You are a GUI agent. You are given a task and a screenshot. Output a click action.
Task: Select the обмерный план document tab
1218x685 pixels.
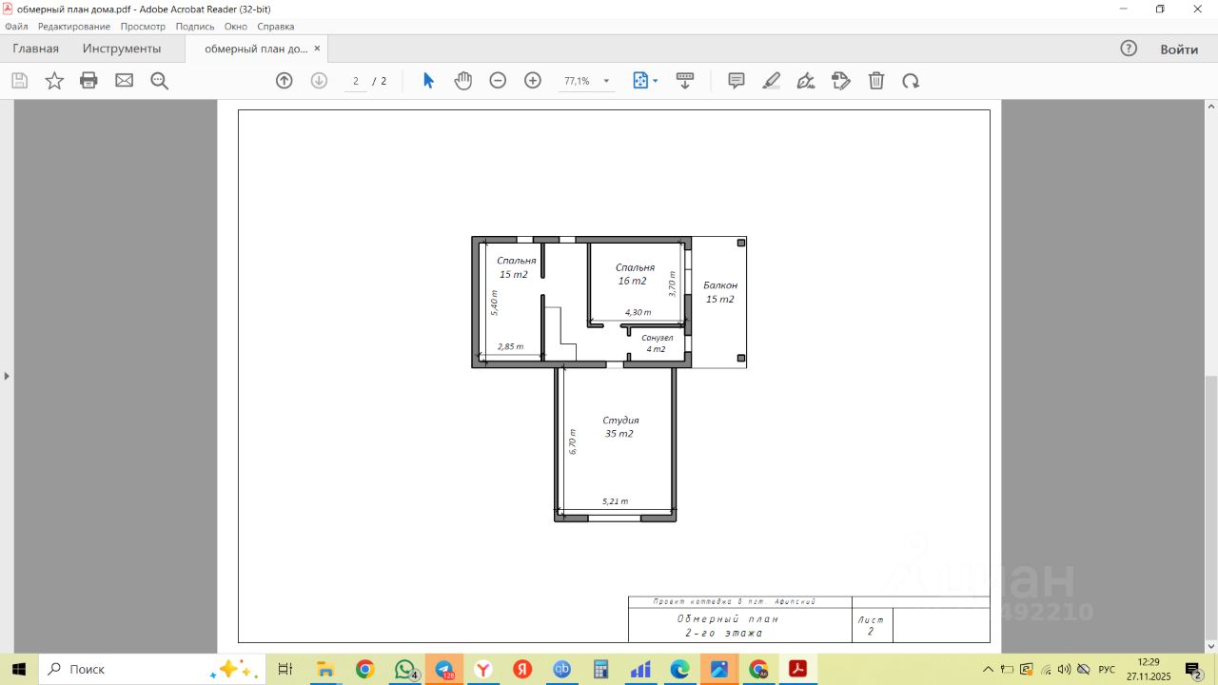click(256, 49)
